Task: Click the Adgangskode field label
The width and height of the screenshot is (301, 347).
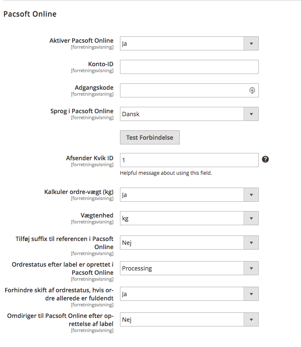Action: (94, 88)
